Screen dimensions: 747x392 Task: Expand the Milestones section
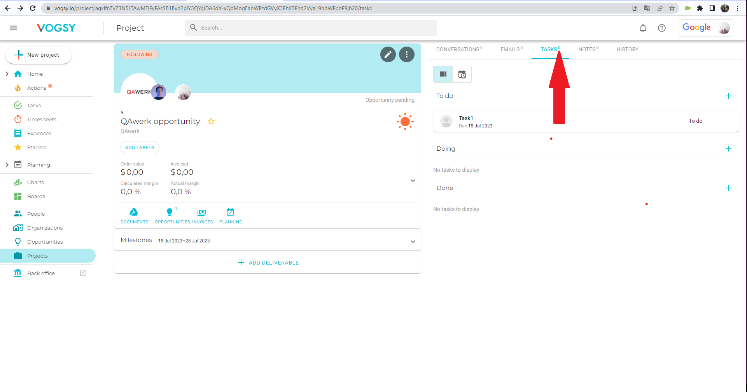click(x=413, y=241)
